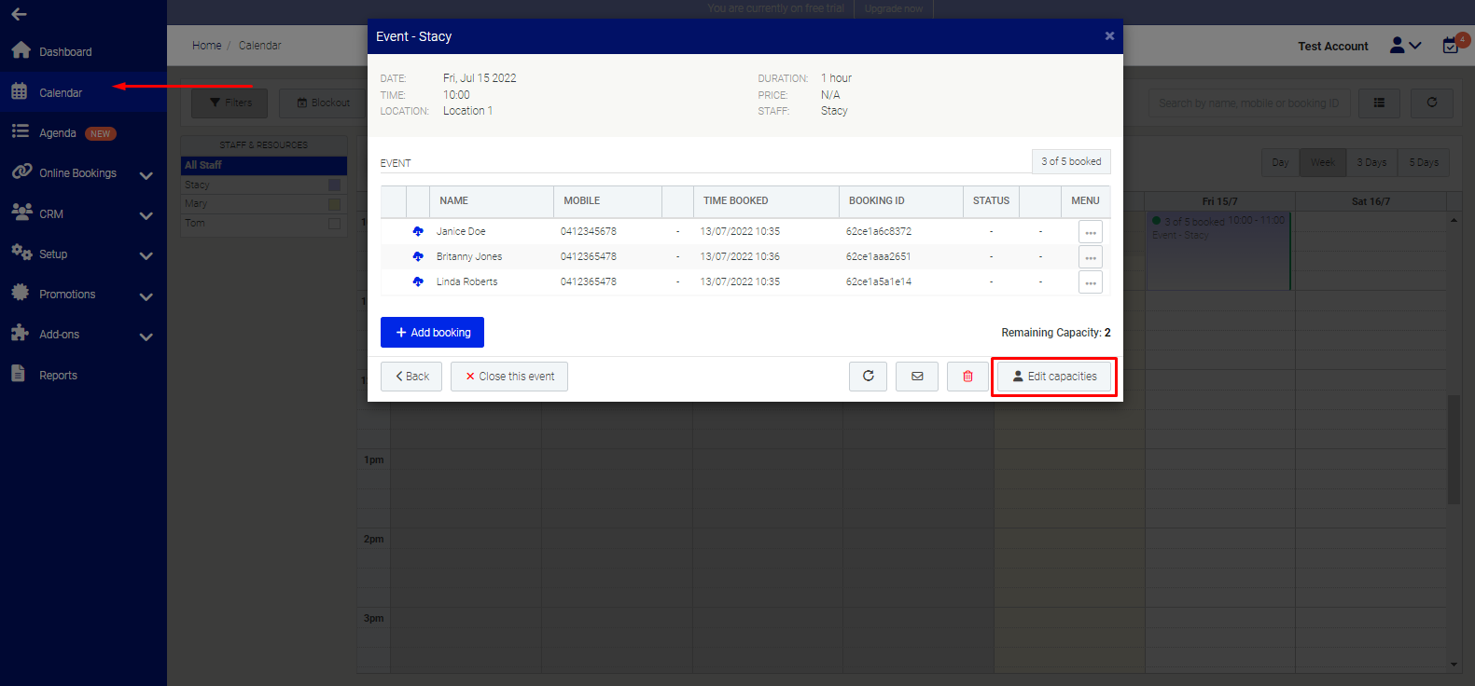The image size is (1475, 686).
Task: Open the calendar notifications icon with badge
Action: click(1453, 44)
